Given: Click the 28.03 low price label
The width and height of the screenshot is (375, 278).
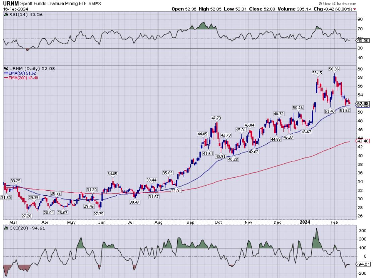Looking at the screenshot, I should tap(62, 212).
